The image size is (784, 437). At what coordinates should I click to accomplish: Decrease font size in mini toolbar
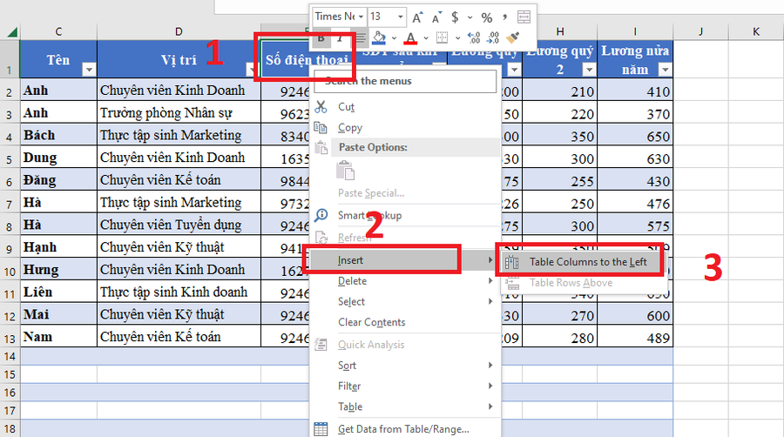(436, 18)
